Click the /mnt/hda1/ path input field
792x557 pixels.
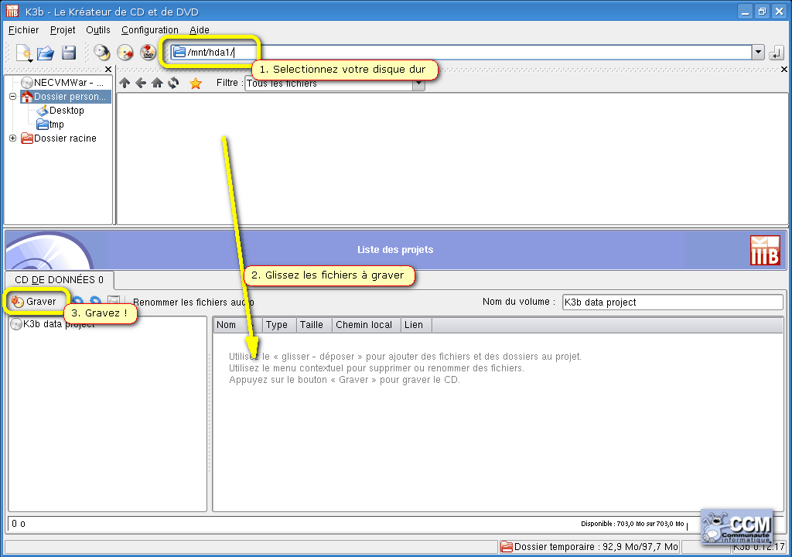[x=461, y=52]
